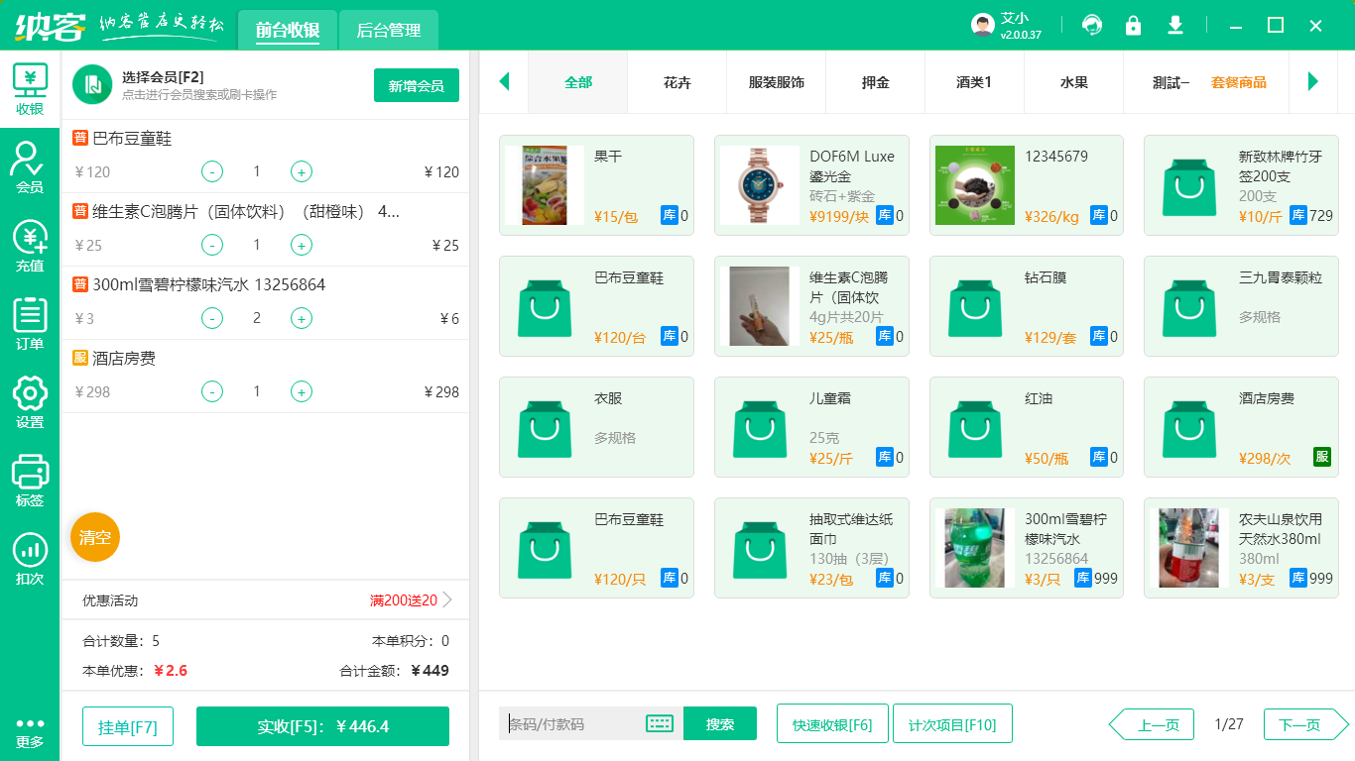Click the download icon in the title bar
1355x761 pixels.
point(1174,24)
